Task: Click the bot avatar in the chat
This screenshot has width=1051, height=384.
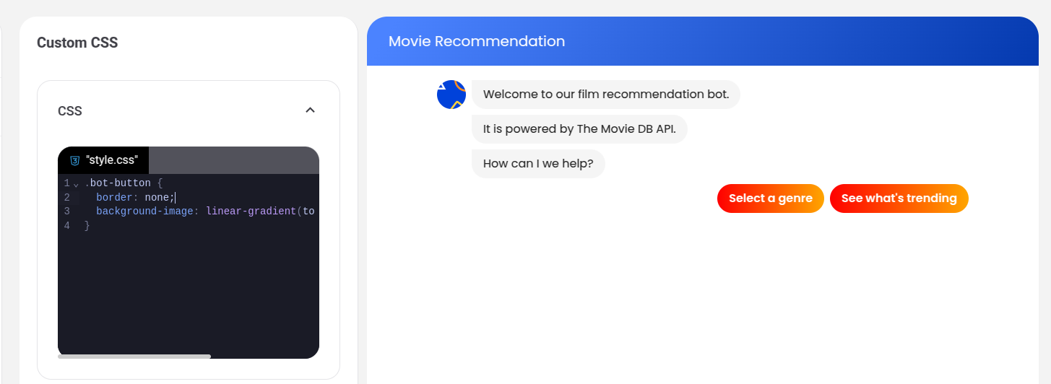Action: click(x=451, y=95)
